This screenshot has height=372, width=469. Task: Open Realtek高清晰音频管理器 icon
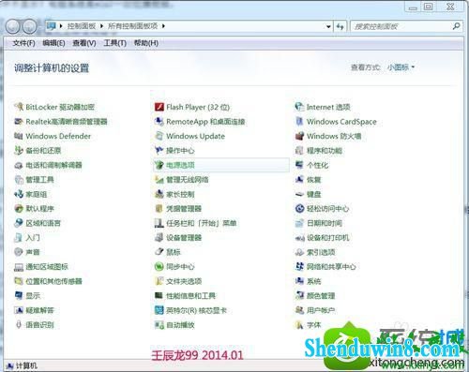(19, 121)
